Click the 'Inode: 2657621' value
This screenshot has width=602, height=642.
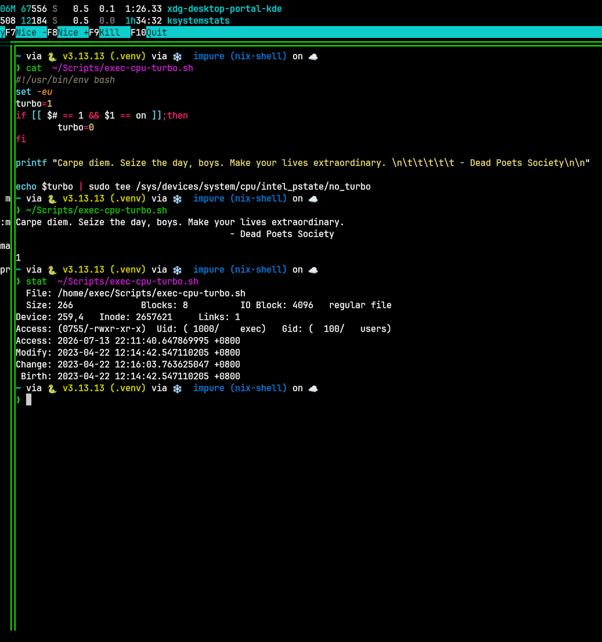136,317
